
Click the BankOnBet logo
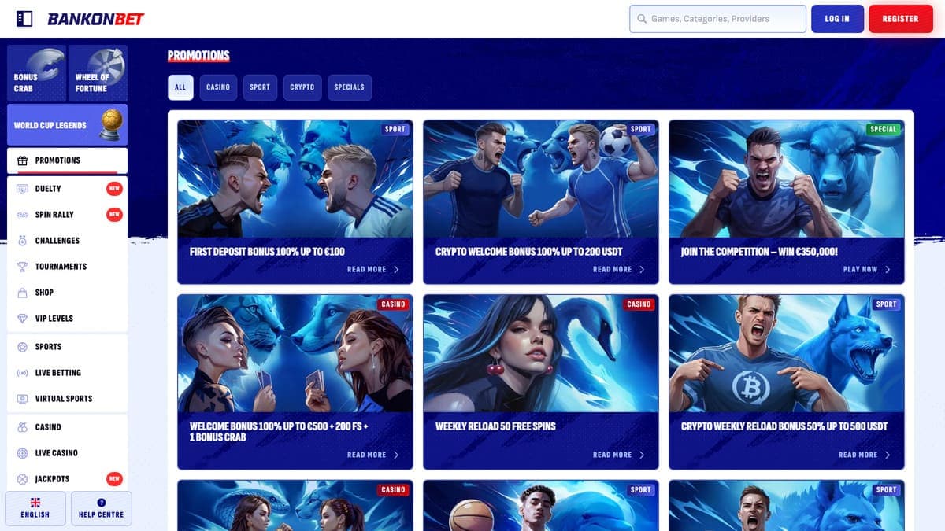[95, 19]
